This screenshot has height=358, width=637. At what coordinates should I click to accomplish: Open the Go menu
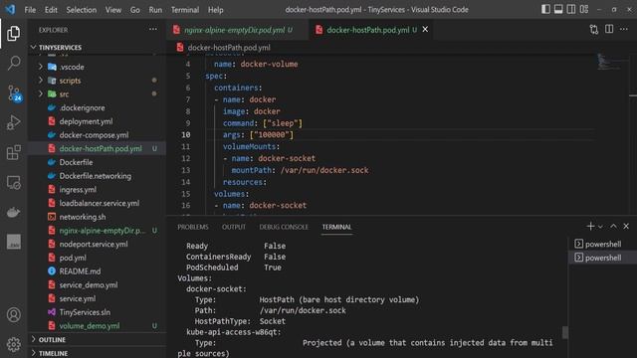pyautogui.click(x=135, y=10)
